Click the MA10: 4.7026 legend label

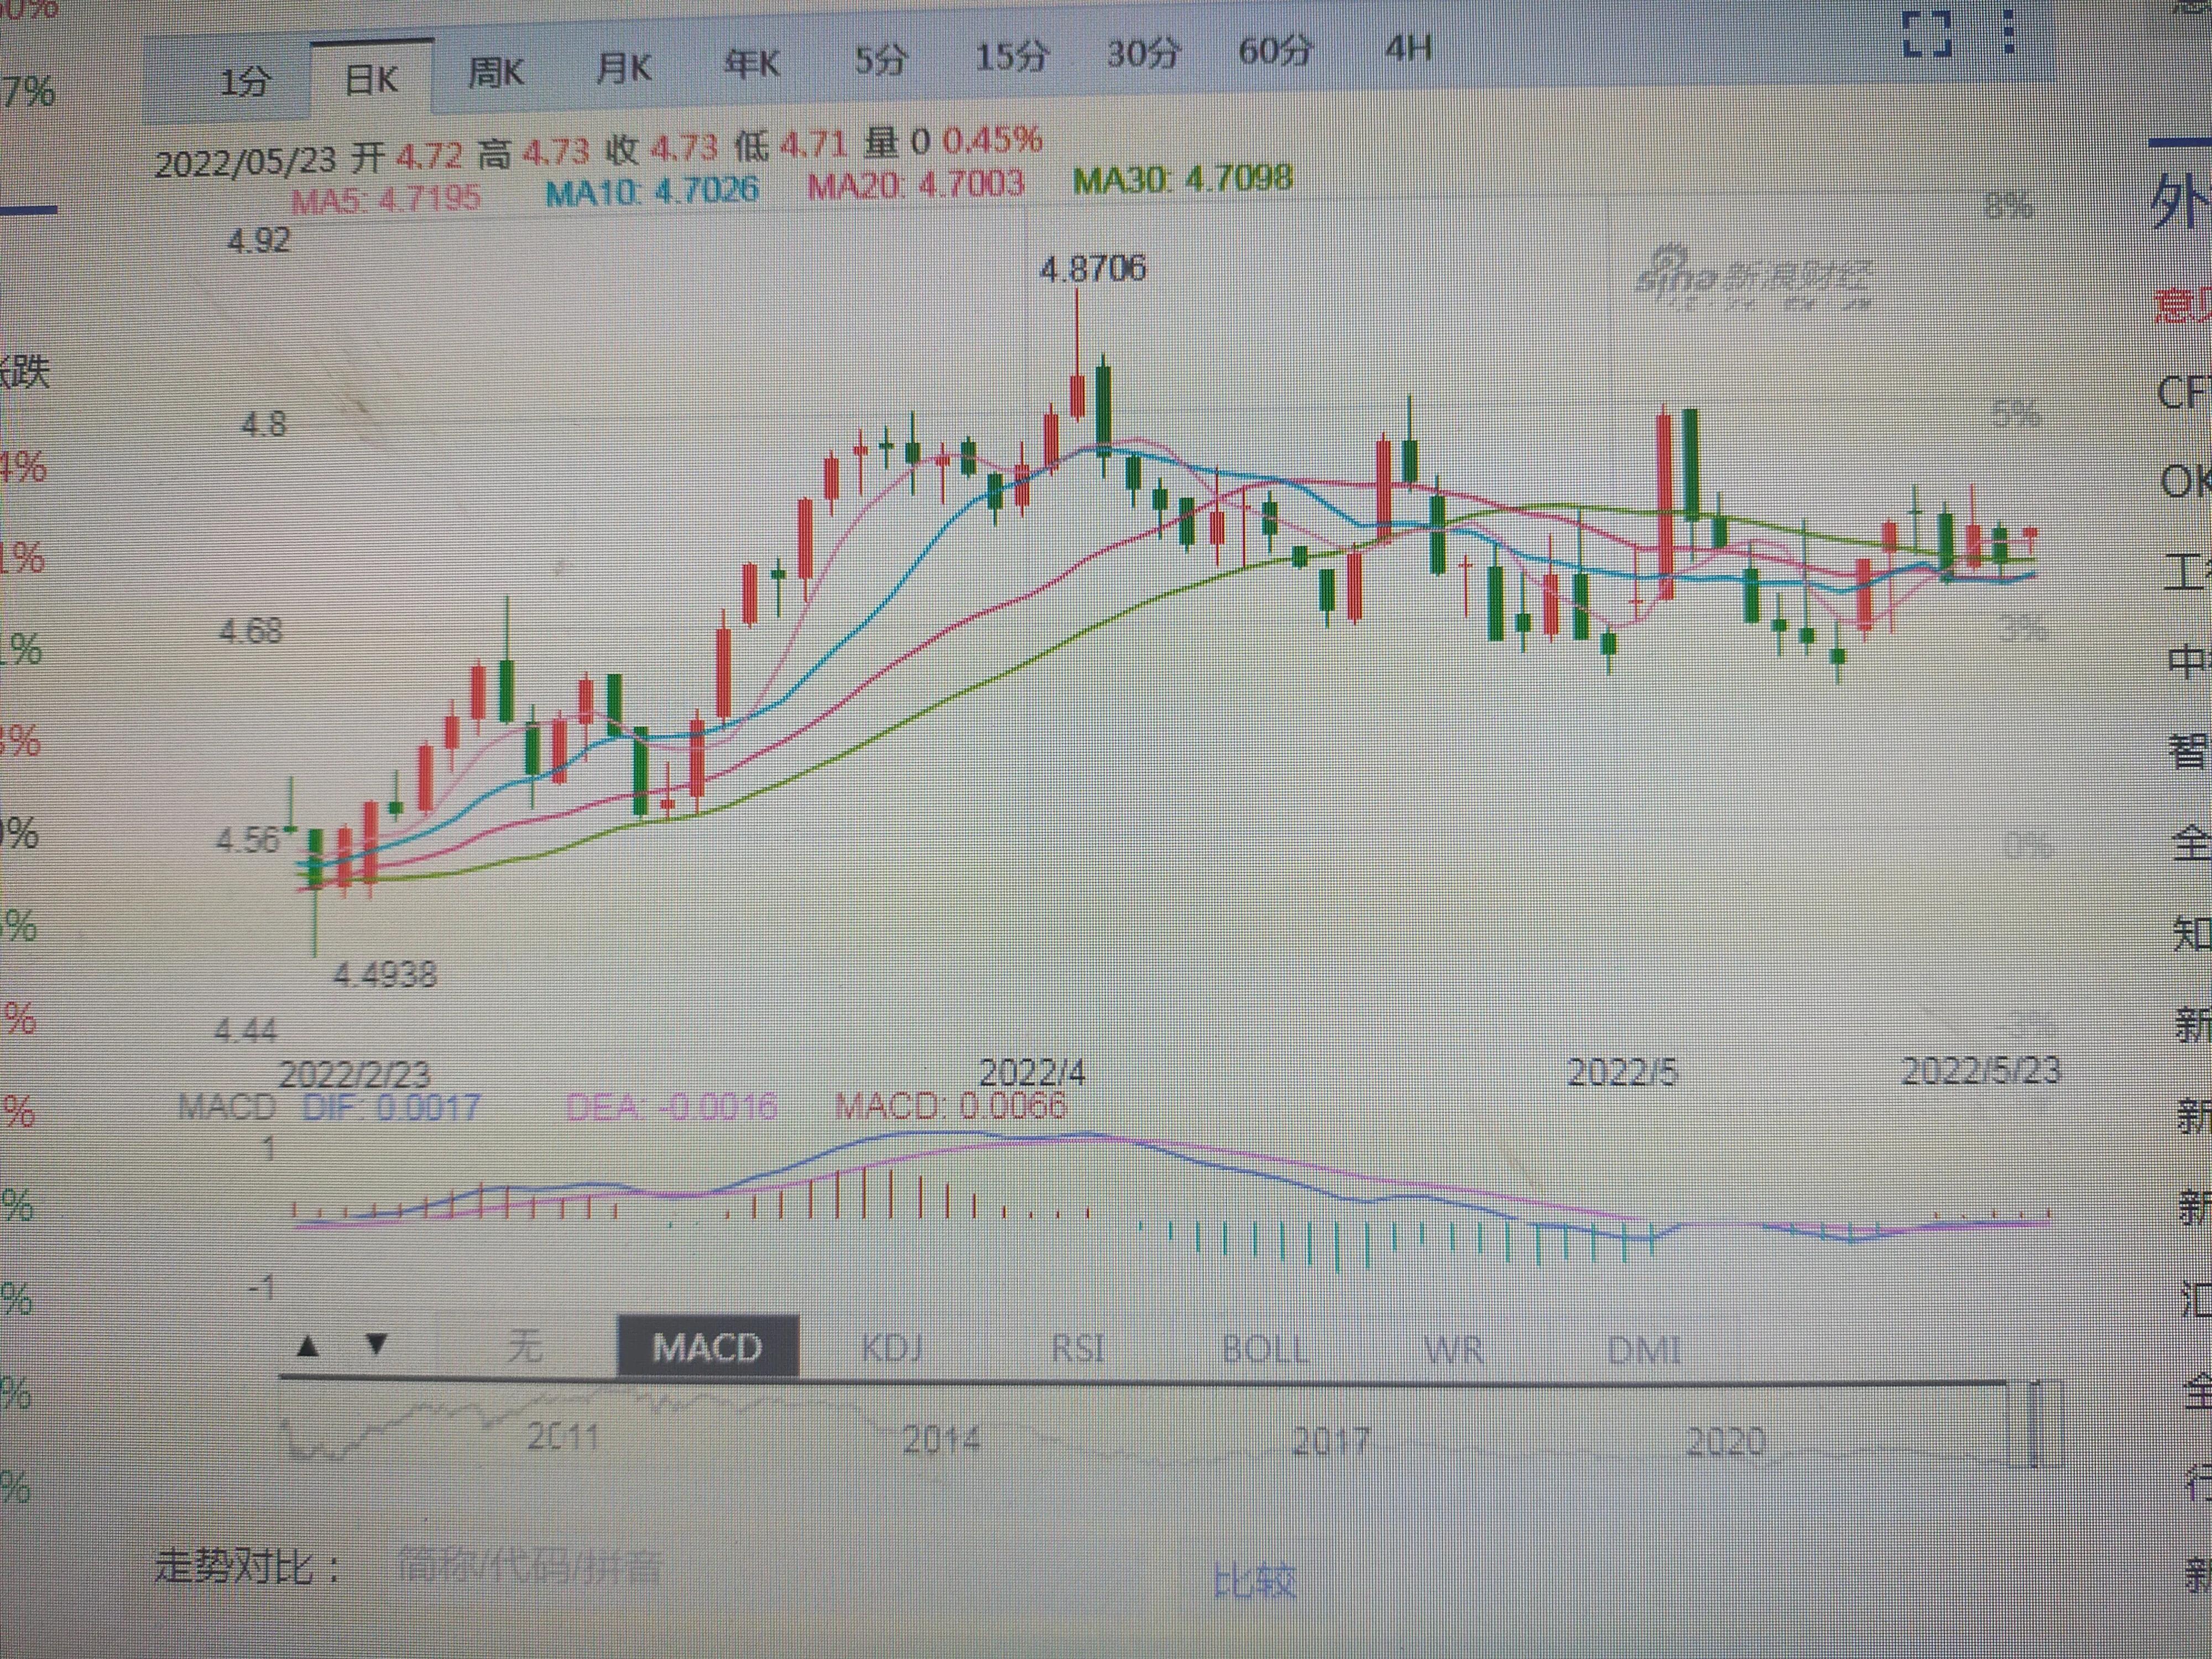(652, 190)
